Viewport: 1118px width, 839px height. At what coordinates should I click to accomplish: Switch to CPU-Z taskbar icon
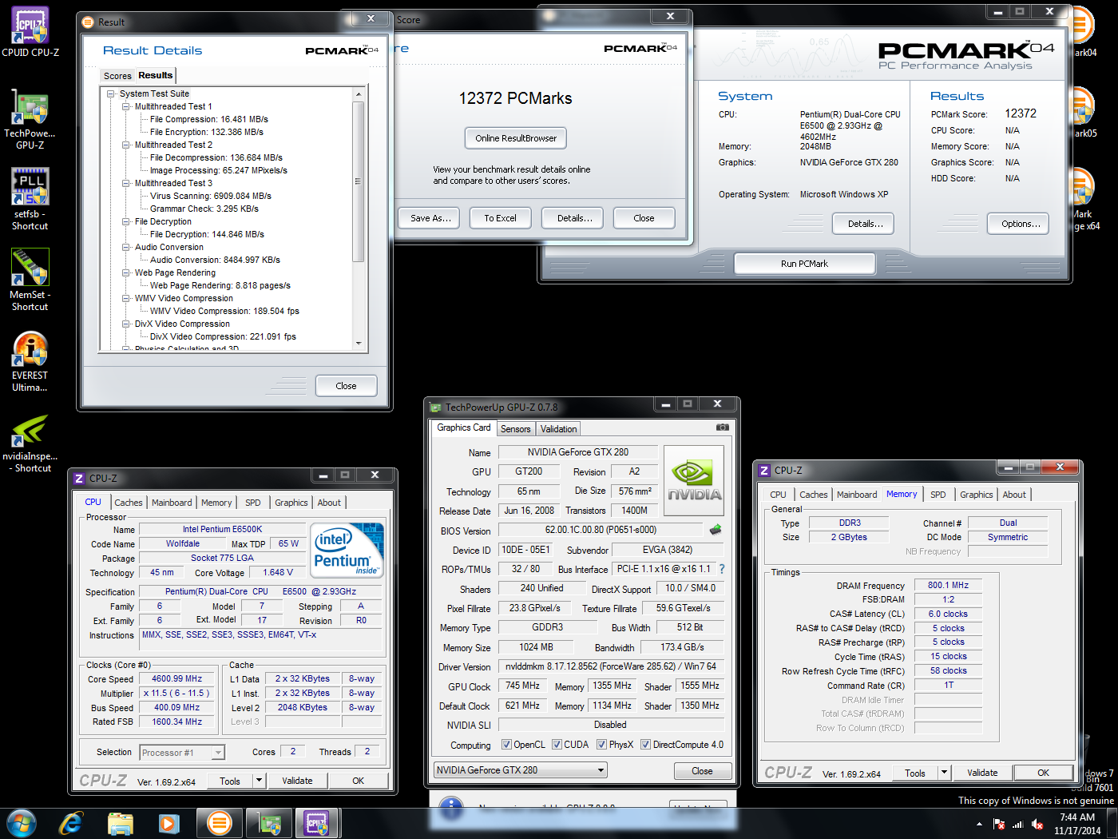[317, 823]
